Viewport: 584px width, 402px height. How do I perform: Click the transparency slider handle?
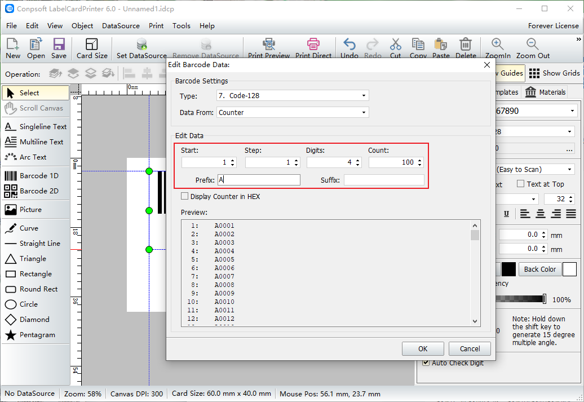pyautogui.click(x=545, y=299)
